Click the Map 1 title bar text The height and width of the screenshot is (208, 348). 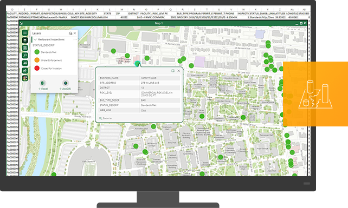159,23
